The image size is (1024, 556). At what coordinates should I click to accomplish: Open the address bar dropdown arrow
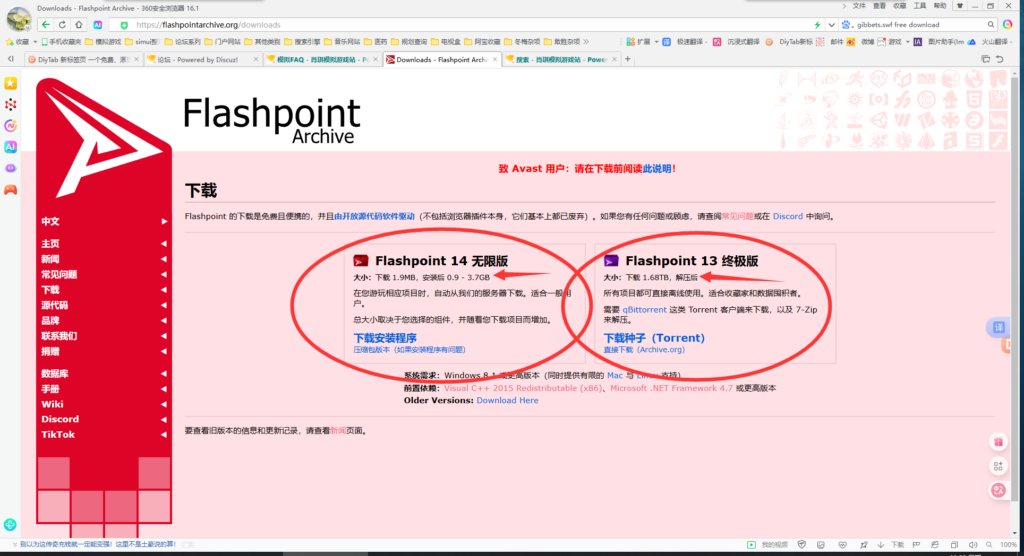click(832, 24)
